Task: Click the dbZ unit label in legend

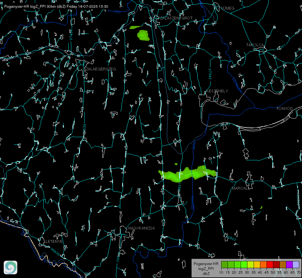Action: click(x=206, y=274)
